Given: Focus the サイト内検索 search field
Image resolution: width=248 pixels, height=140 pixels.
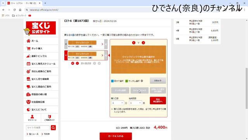Looking at the screenshot, I should coord(38,128).
